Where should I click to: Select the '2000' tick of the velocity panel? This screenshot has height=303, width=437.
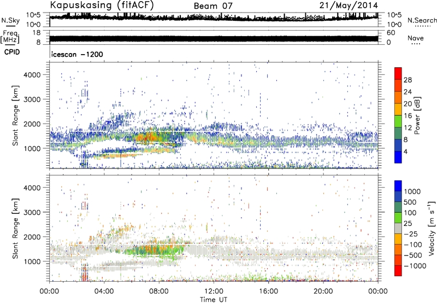(32, 237)
